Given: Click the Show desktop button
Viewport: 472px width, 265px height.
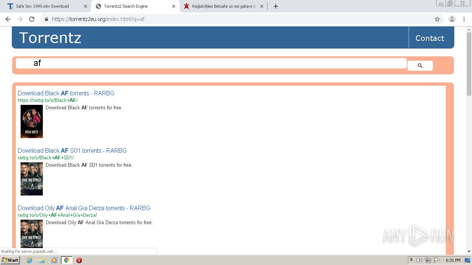Looking at the screenshot, I should [x=468, y=260].
